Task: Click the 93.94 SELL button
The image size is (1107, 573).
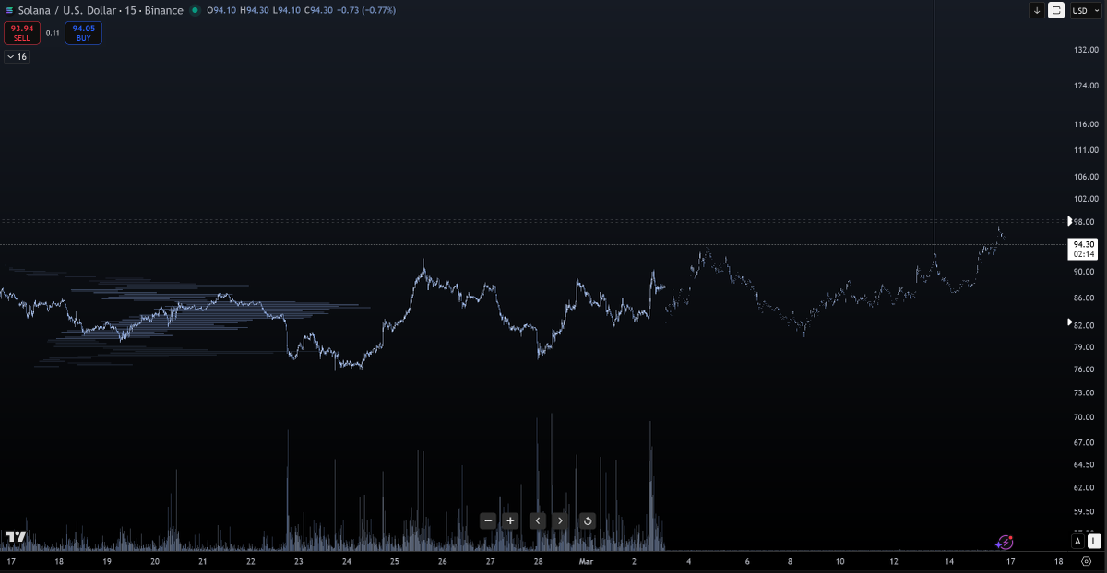Action: click(22, 33)
